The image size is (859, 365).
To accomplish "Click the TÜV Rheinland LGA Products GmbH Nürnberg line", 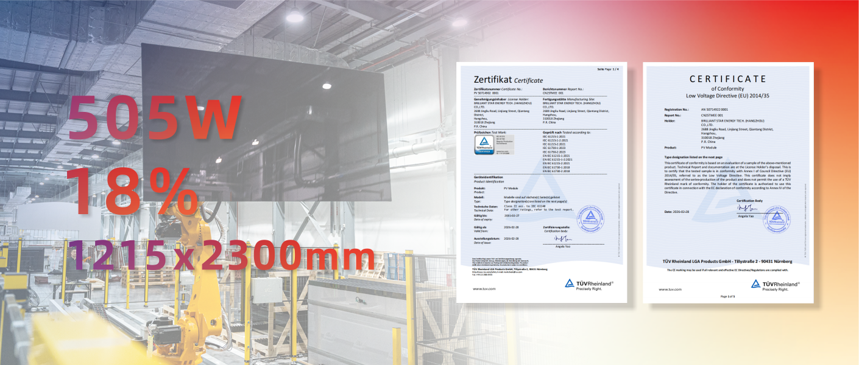I will pyautogui.click(x=728, y=262).
